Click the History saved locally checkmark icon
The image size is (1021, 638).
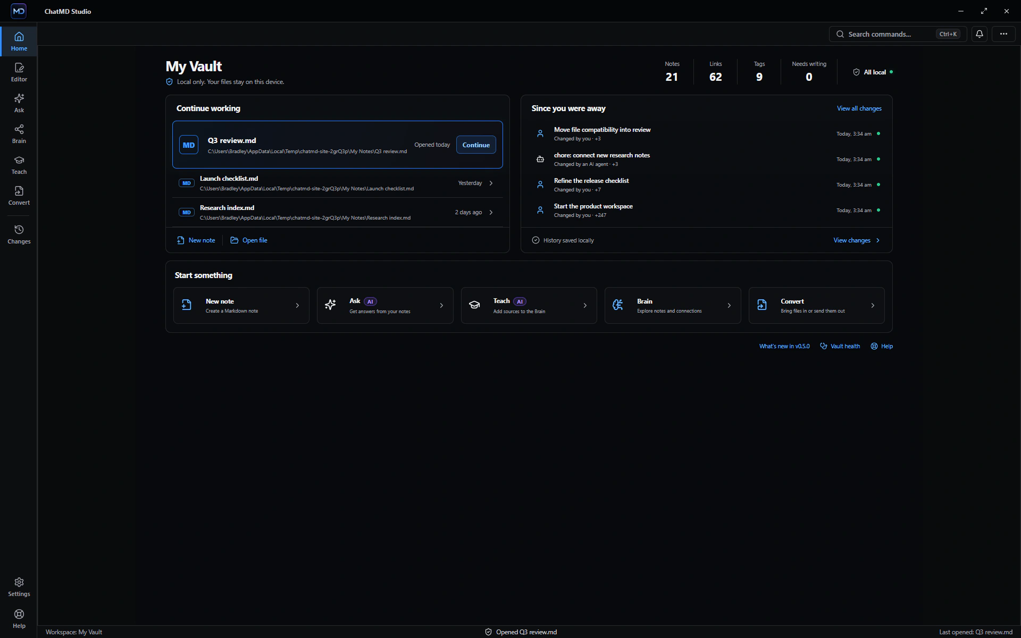535,240
